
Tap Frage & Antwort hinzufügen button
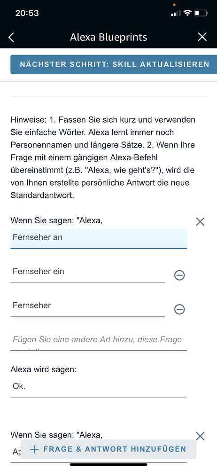coord(108,449)
